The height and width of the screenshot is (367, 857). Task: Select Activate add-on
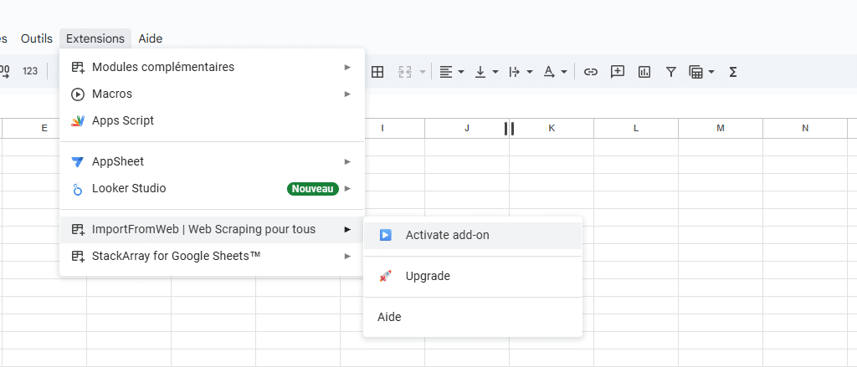click(x=447, y=235)
